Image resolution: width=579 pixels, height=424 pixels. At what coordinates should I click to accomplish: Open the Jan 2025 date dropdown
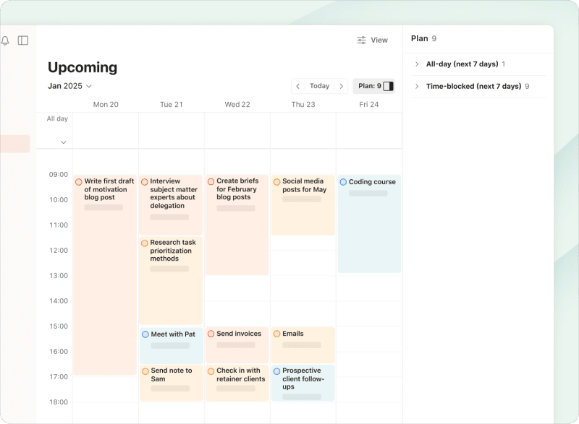click(x=69, y=85)
